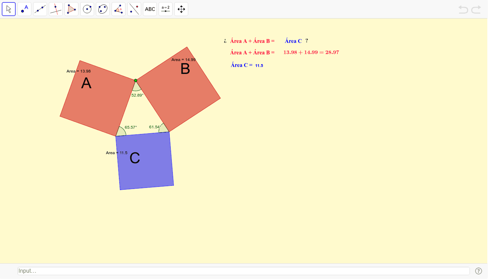Click the 'Area = 13.98' label

(79, 71)
